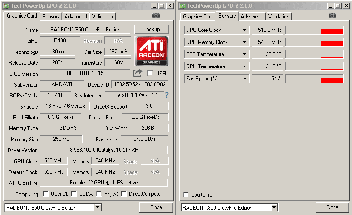Toggle the CUDA checkbox
The width and height of the screenshot is (352, 215).
[x=74, y=194]
